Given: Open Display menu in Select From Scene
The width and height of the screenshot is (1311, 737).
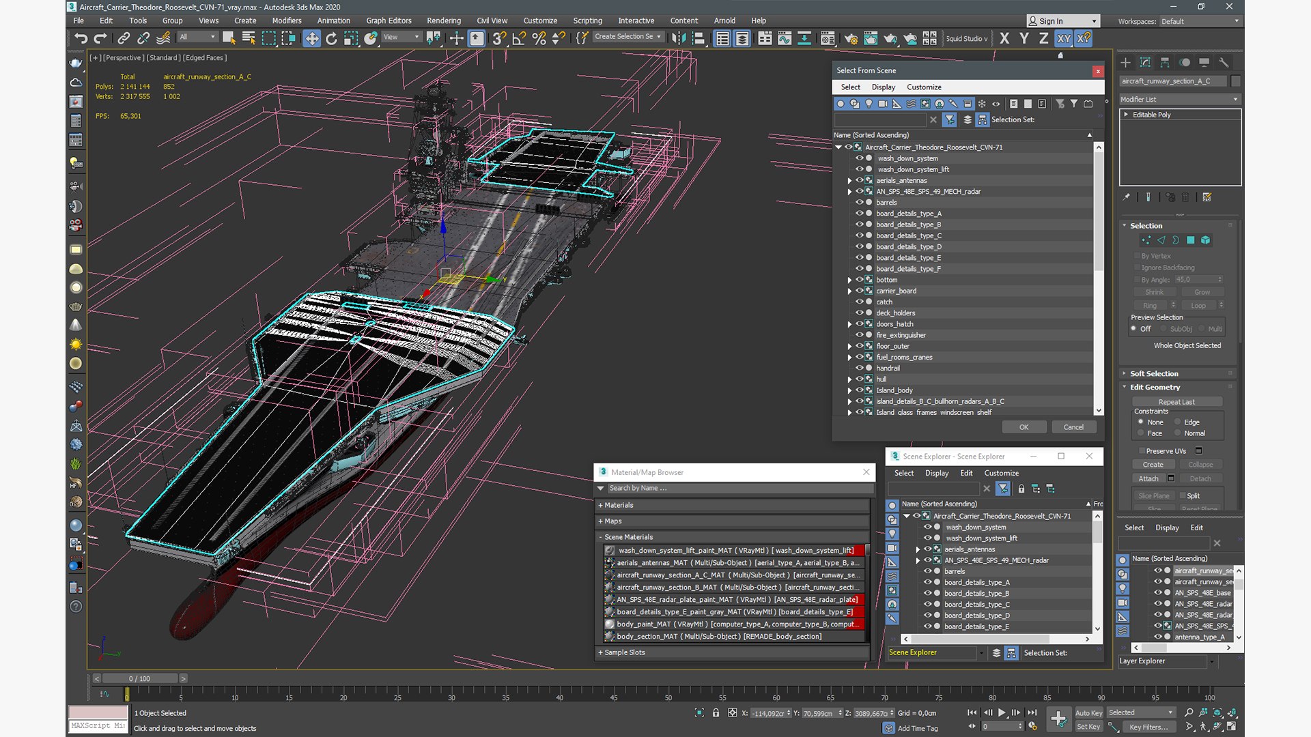Looking at the screenshot, I should click(x=883, y=87).
